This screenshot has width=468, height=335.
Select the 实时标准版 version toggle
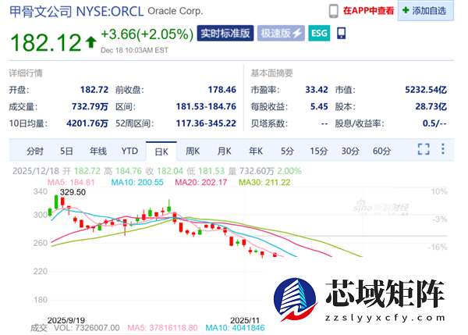225,34
